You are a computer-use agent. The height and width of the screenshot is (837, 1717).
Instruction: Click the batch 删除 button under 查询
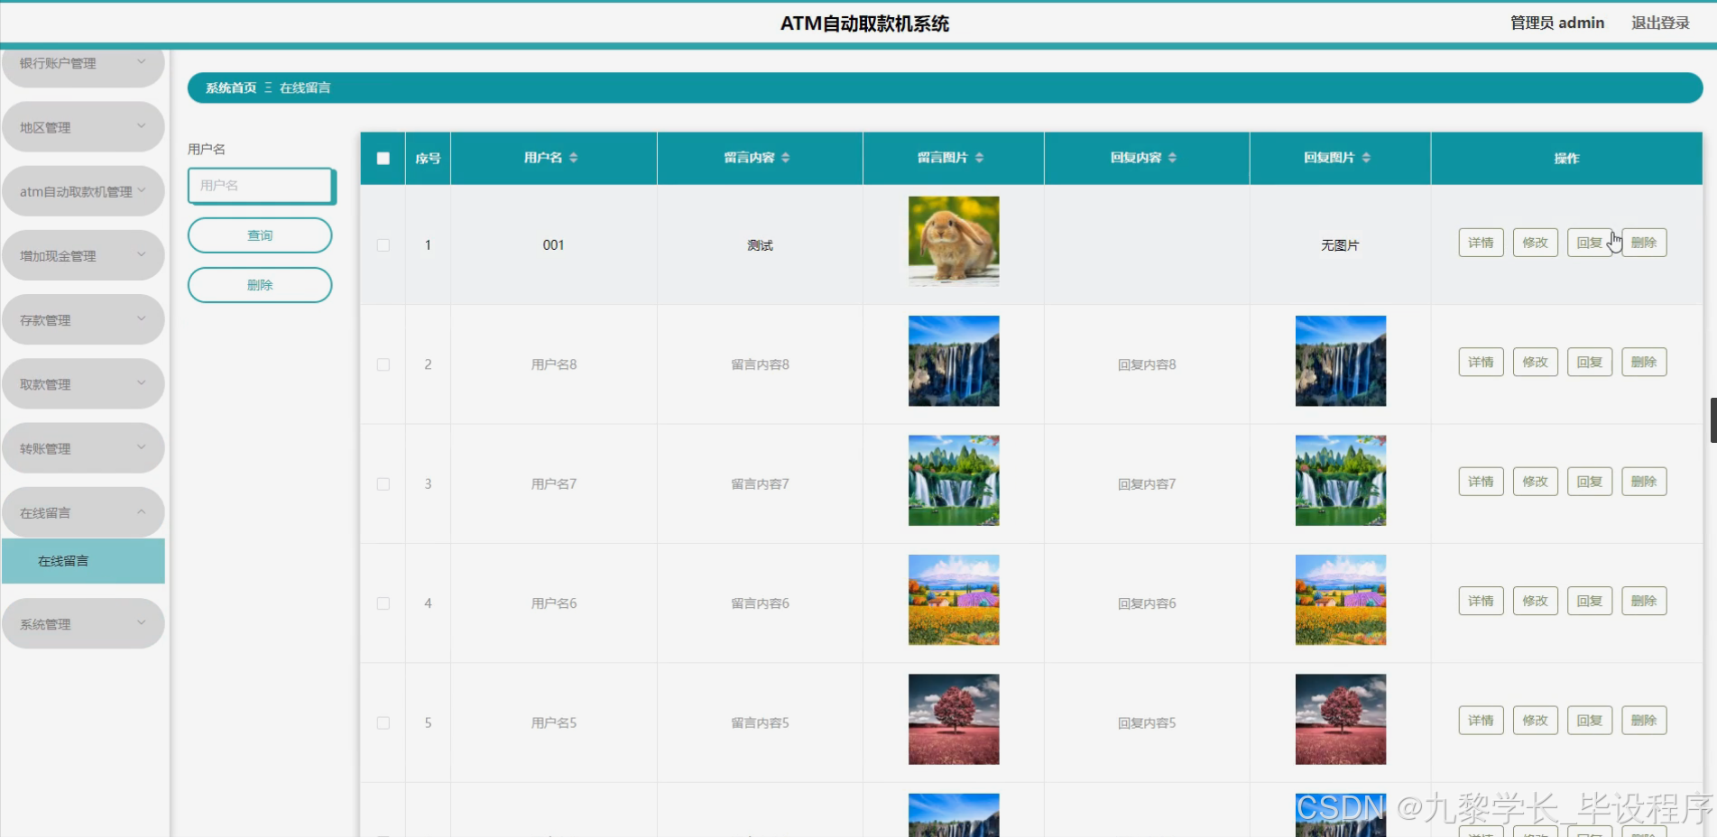[260, 285]
